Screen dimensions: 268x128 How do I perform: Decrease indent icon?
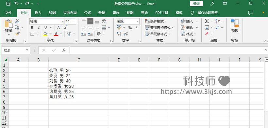84,34
